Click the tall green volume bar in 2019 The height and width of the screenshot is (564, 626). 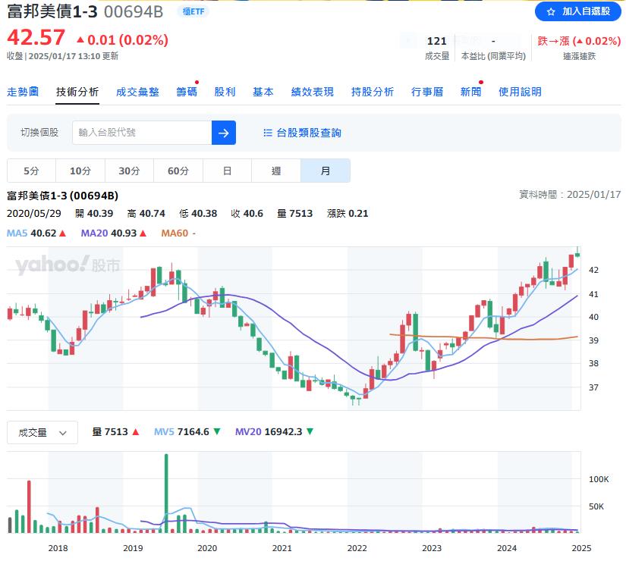click(166, 493)
